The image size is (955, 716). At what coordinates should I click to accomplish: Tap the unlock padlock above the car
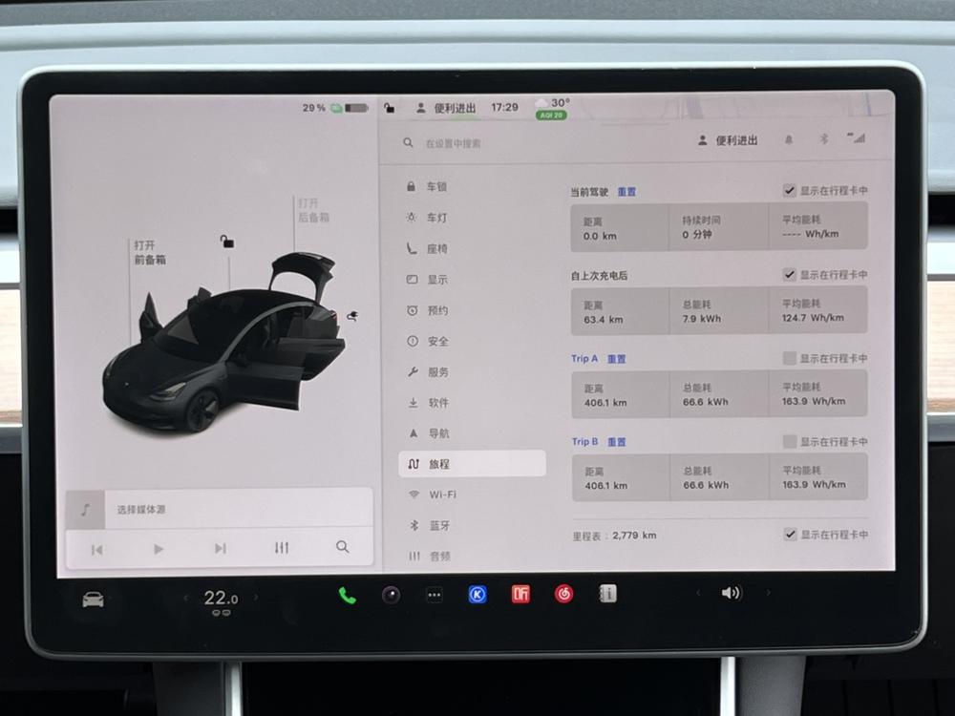pyautogui.click(x=227, y=242)
